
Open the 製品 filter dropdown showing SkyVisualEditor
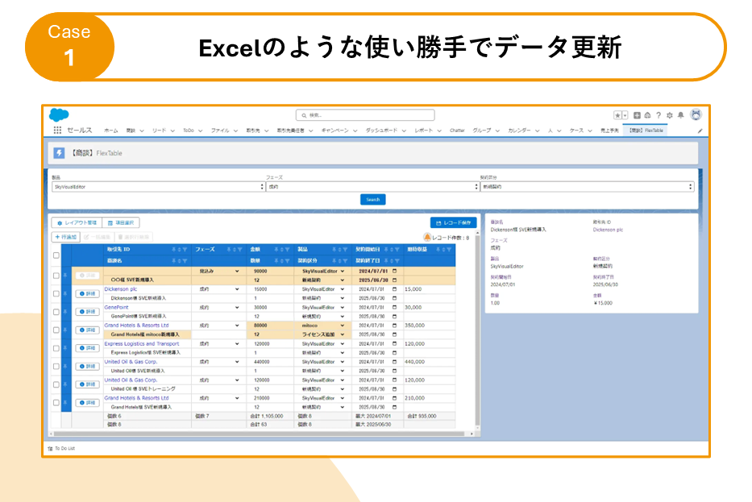(158, 187)
